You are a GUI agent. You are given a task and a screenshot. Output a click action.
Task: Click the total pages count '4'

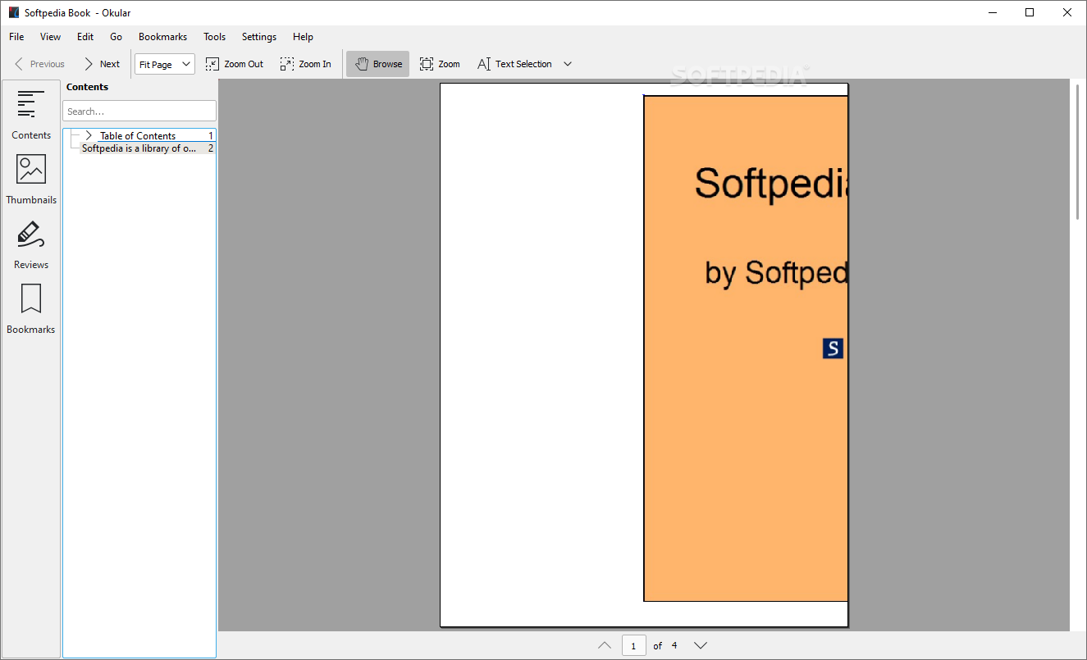(x=674, y=645)
